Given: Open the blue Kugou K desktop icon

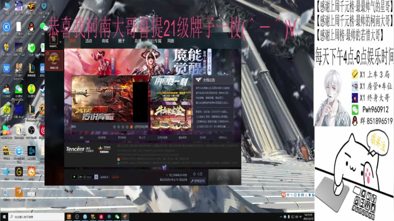Looking at the screenshot, I should pyautogui.click(x=6, y=27).
